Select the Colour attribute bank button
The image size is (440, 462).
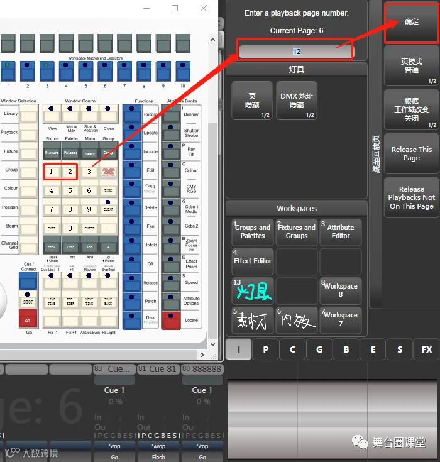(171, 170)
